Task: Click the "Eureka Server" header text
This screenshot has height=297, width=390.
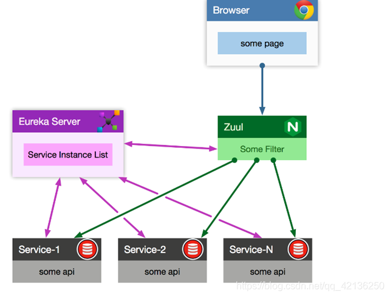Action: click(x=49, y=122)
